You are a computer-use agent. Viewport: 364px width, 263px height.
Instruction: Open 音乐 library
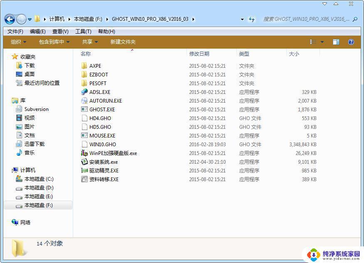30,152
